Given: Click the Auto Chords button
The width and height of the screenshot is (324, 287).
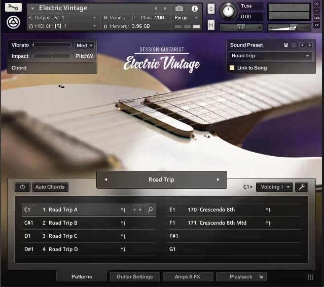Looking at the screenshot, I should tap(50, 187).
